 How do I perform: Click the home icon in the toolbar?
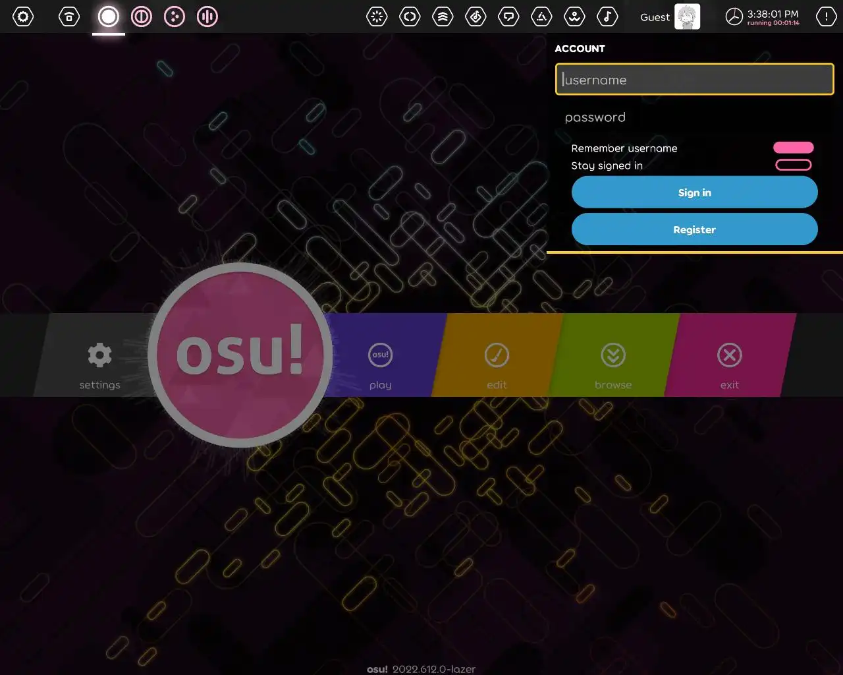[x=69, y=16]
